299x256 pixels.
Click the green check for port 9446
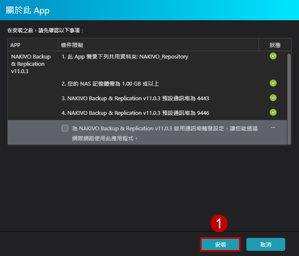[x=273, y=112]
